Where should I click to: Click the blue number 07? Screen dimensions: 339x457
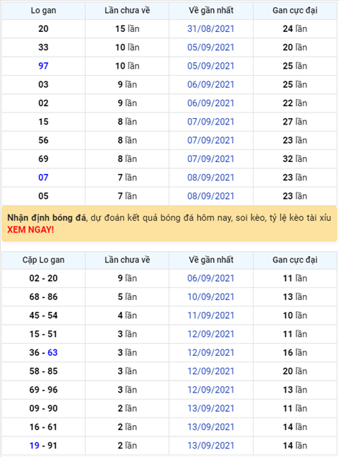[43, 178]
